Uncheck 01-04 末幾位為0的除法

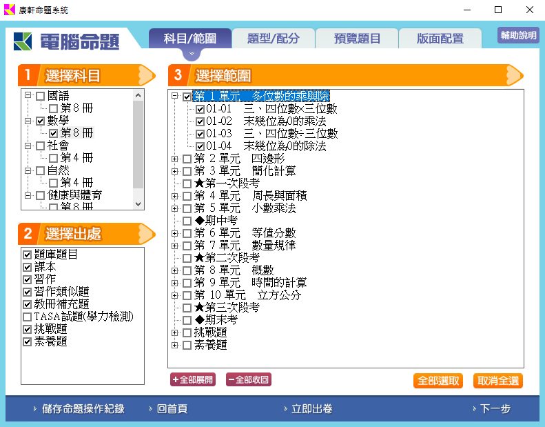tap(200, 146)
